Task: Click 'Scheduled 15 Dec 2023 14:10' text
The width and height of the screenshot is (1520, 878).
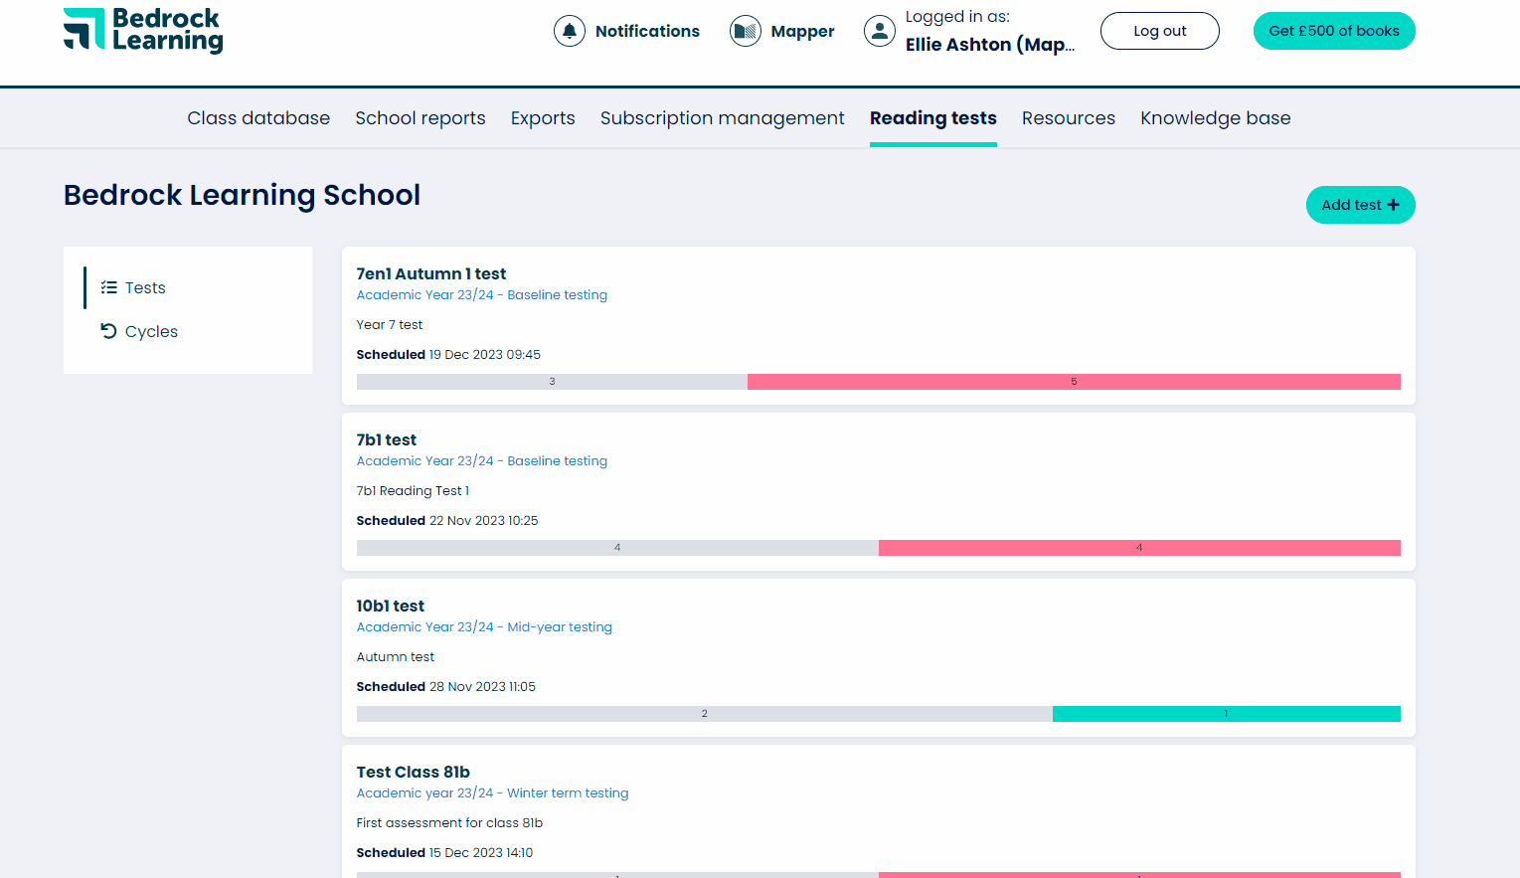Action: coord(444,853)
